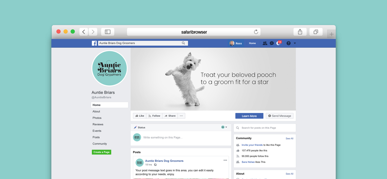Go to Home in Facebook top bar
Image resolution: width=387 pixels, height=179 pixels.
coord(252,43)
